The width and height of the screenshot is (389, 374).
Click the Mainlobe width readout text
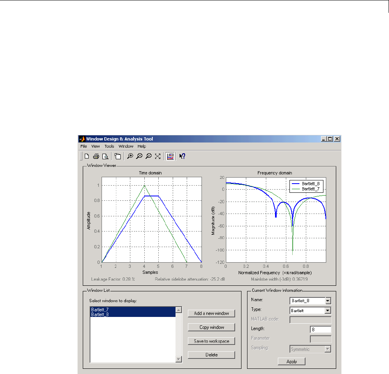tap(279, 279)
